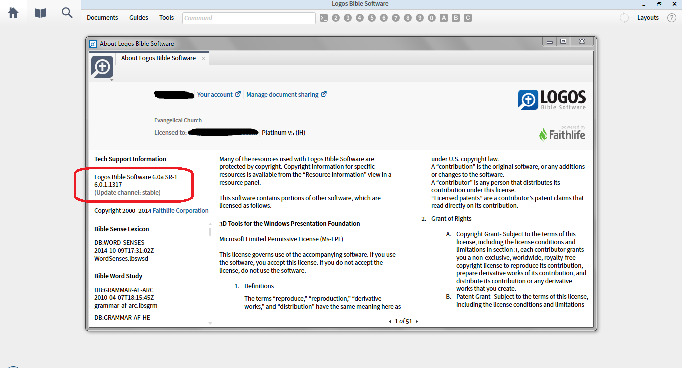
Task: Go to next page of license text
Action: pyautogui.click(x=417, y=322)
